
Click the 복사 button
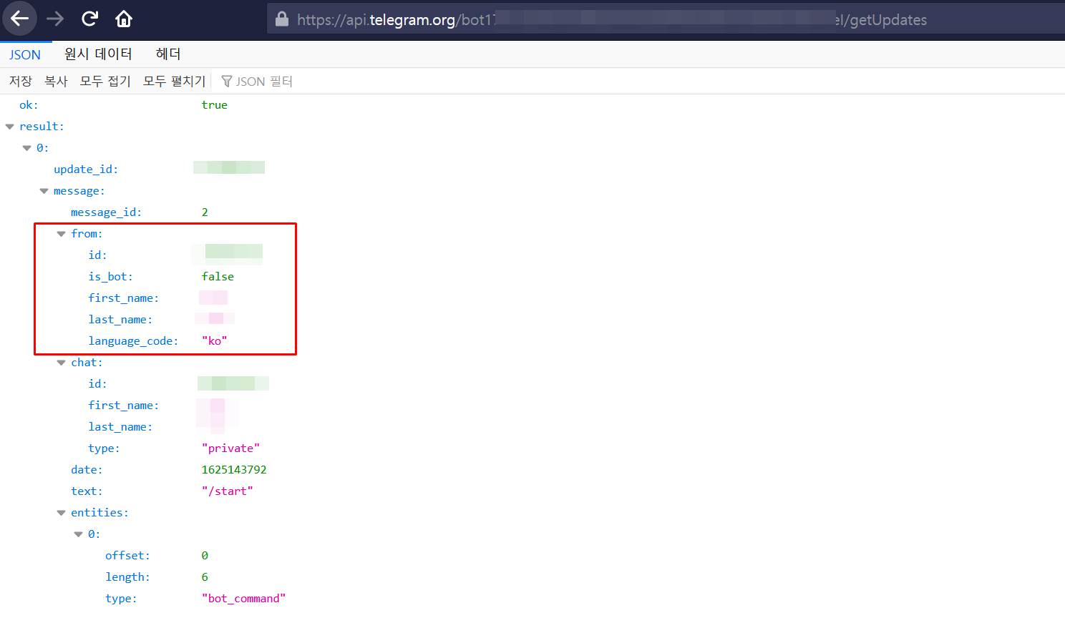(56, 82)
